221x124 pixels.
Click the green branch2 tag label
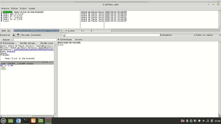8,12
